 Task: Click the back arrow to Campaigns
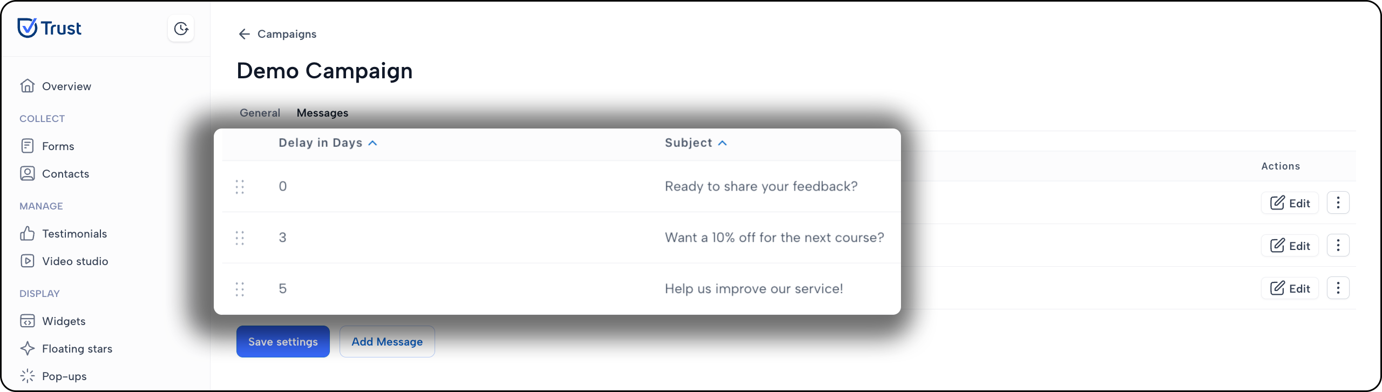click(x=244, y=34)
